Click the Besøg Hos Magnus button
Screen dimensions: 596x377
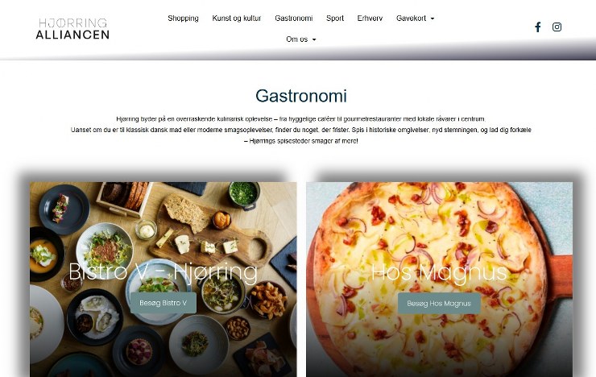pos(439,303)
